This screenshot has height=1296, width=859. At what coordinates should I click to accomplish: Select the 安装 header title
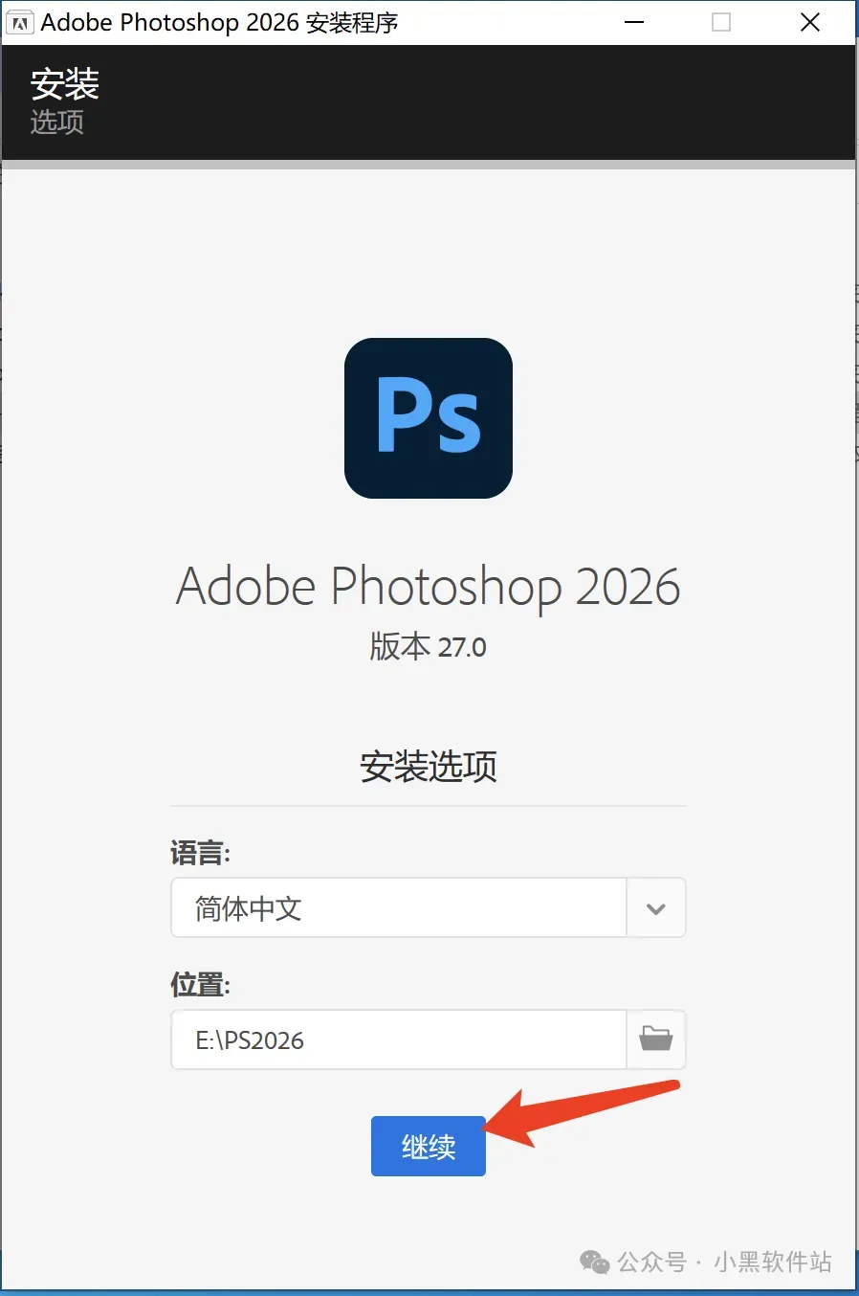(65, 84)
